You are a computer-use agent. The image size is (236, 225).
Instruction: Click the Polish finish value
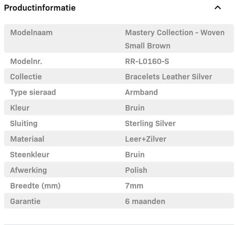(136, 170)
